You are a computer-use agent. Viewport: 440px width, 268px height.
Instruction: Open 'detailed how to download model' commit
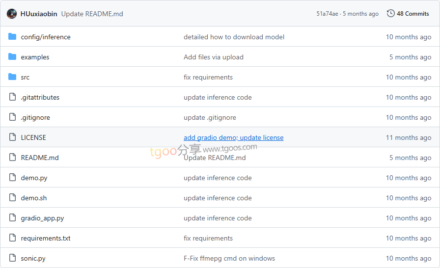[x=234, y=37]
